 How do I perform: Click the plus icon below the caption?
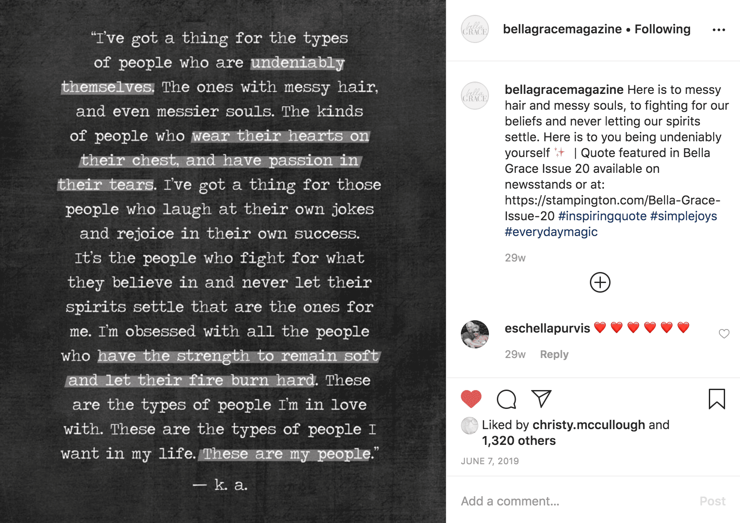[x=600, y=282]
